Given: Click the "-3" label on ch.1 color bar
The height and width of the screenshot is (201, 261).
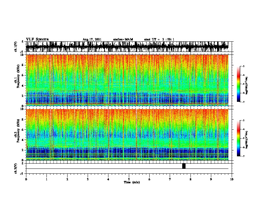Looking at the screenshot, I should click(243, 66).
